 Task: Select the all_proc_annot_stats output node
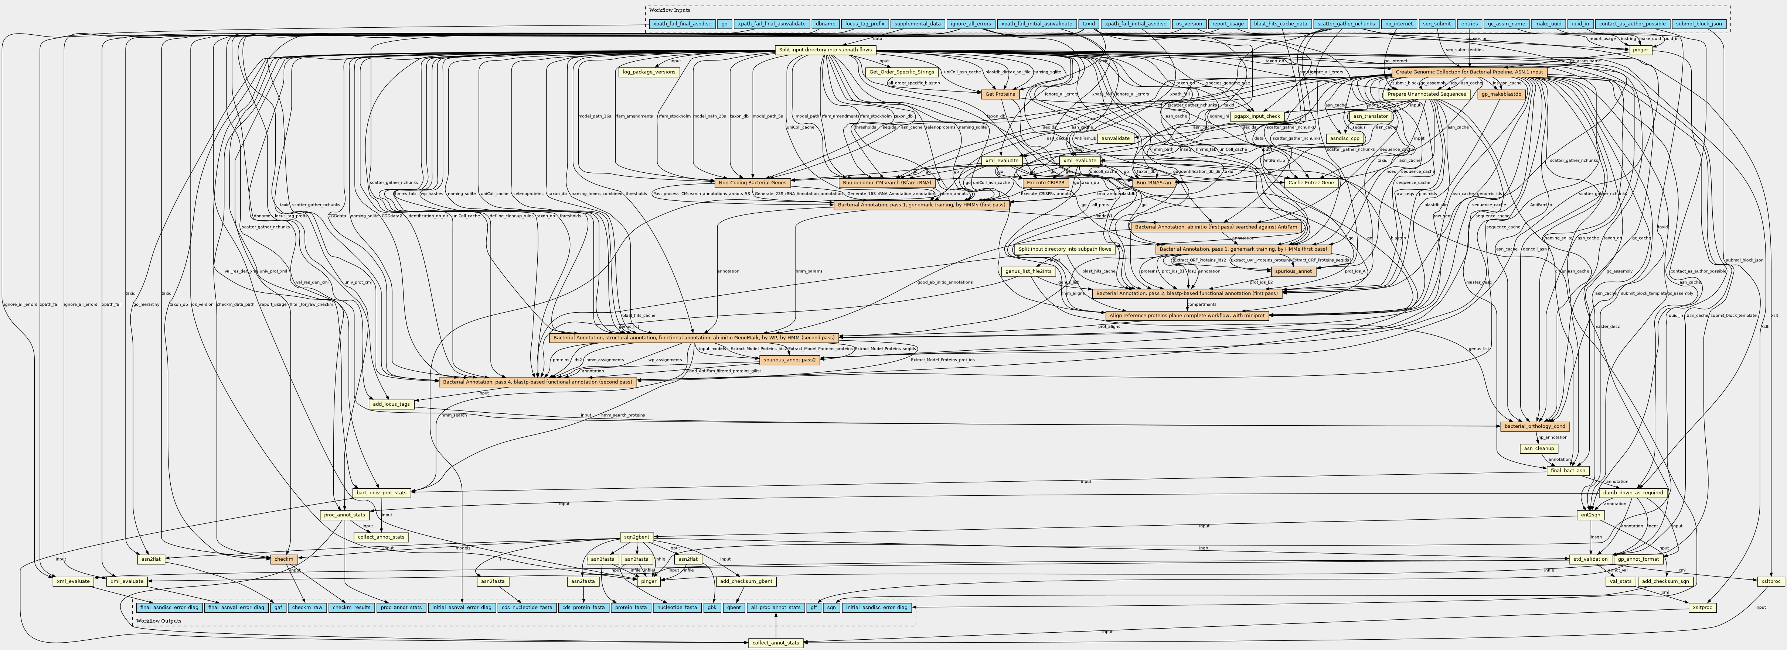pos(776,608)
